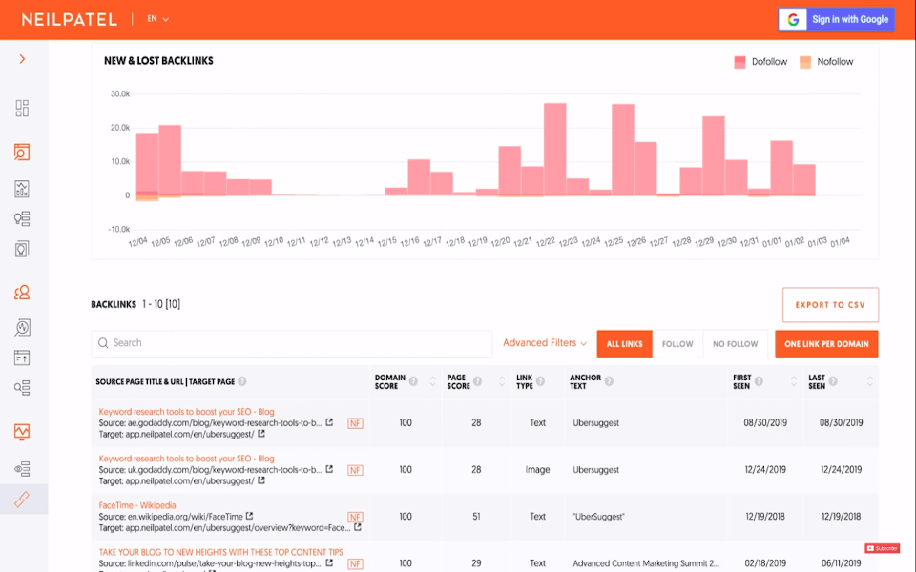Select the Backlinks link icon in the sidebar
916x572 pixels.
click(x=22, y=500)
